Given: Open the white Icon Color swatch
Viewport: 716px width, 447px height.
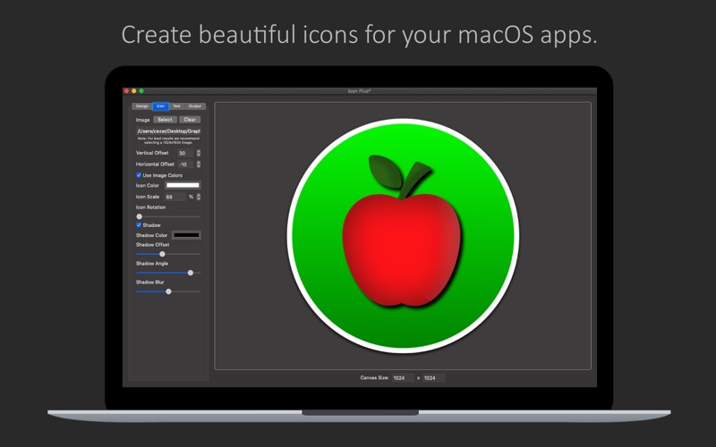Looking at the screenshot, I should (183, 186).
